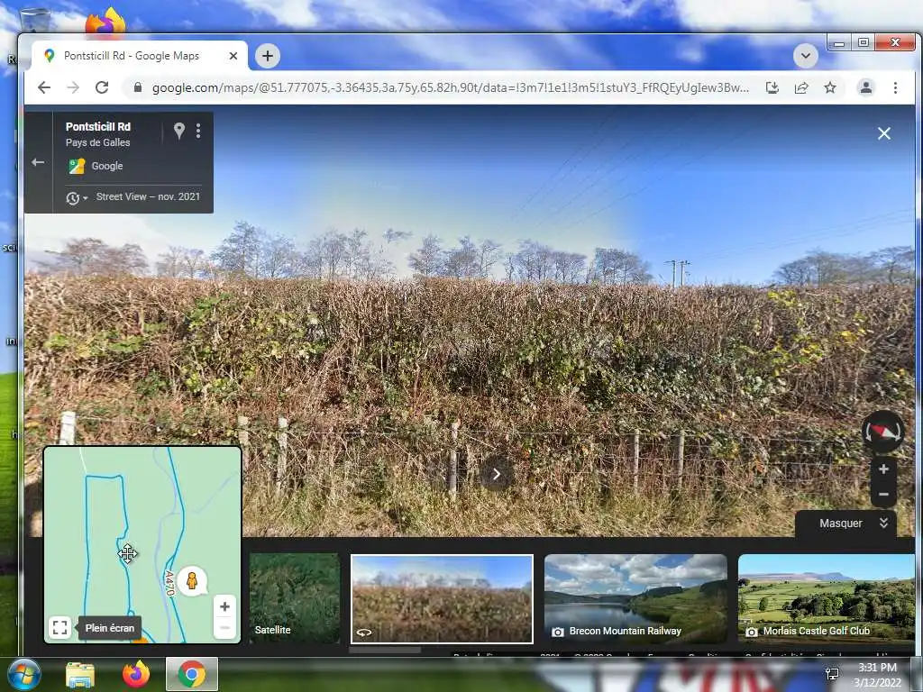
Task: Click the address bar URL
Action: [451, 87]
